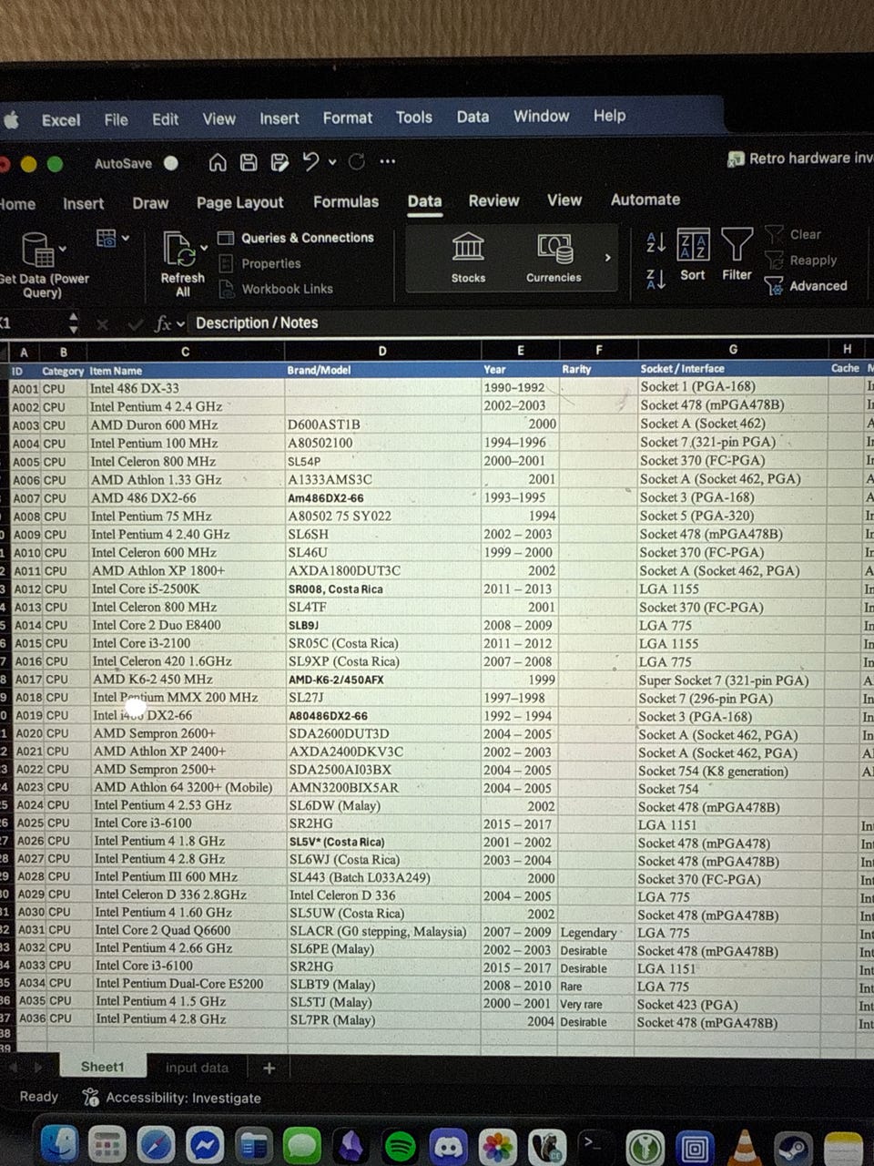Click the cancel X icon in formula bar
874x1166 pixels.
pyautogui.click(x=102, y=324)
